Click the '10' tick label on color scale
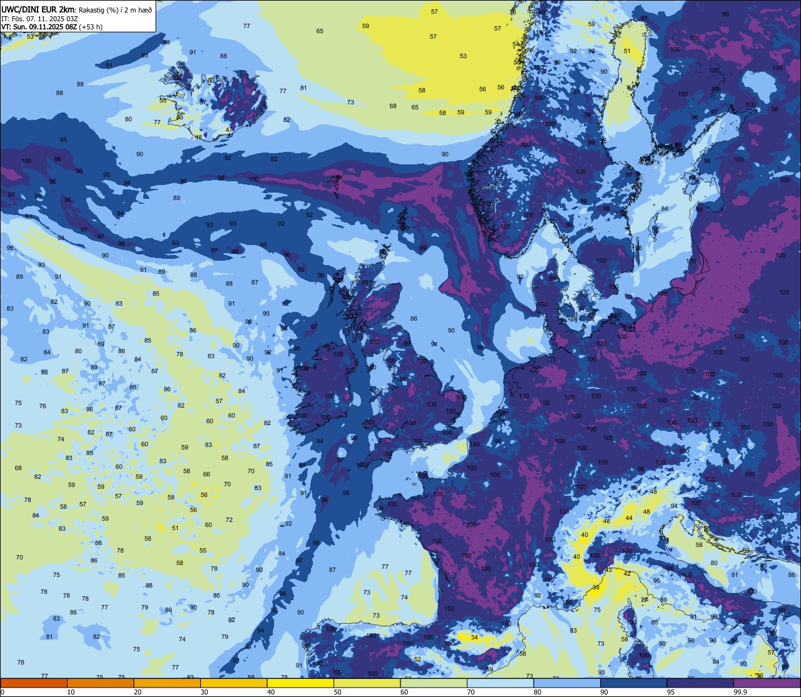The height and width of the screenshot is (697, 801). pos(71,692)
